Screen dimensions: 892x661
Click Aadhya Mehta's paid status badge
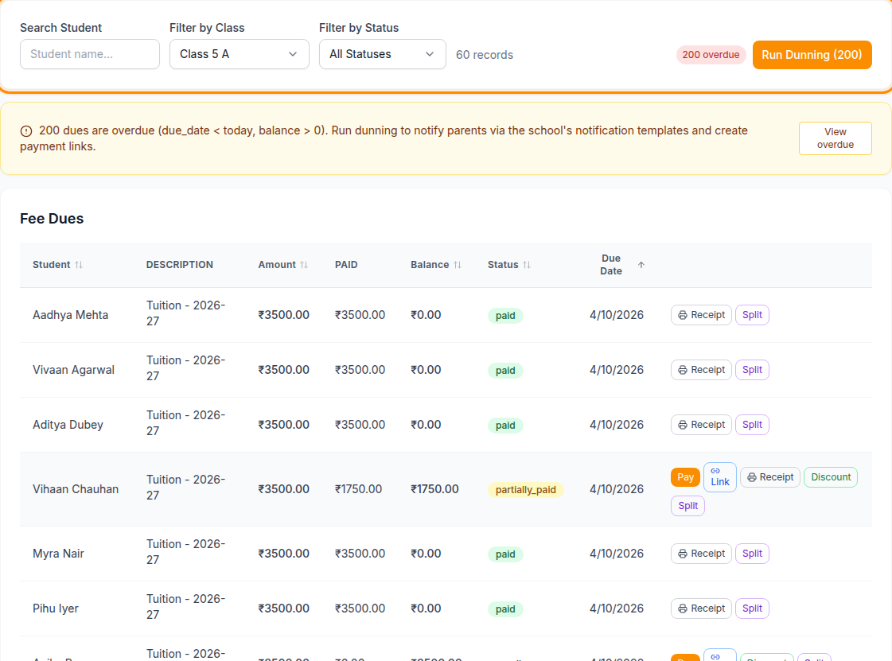[x=505, y=316]
